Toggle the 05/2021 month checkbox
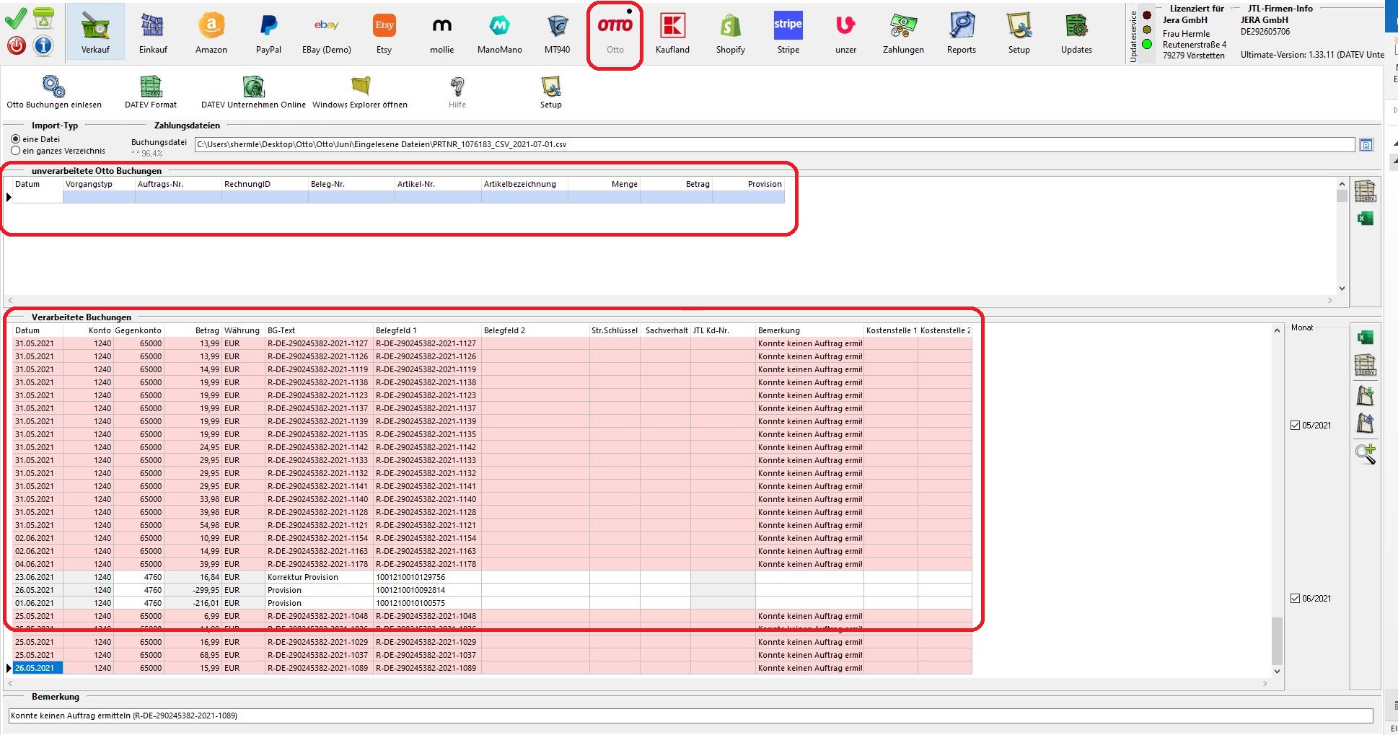Image resolution: width=1398 pixels, height=735 pixels. coord(1295,426)
